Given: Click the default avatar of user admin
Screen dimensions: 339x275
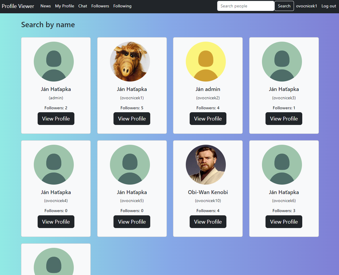Looking at the screenshot, I should coord(54,62).
